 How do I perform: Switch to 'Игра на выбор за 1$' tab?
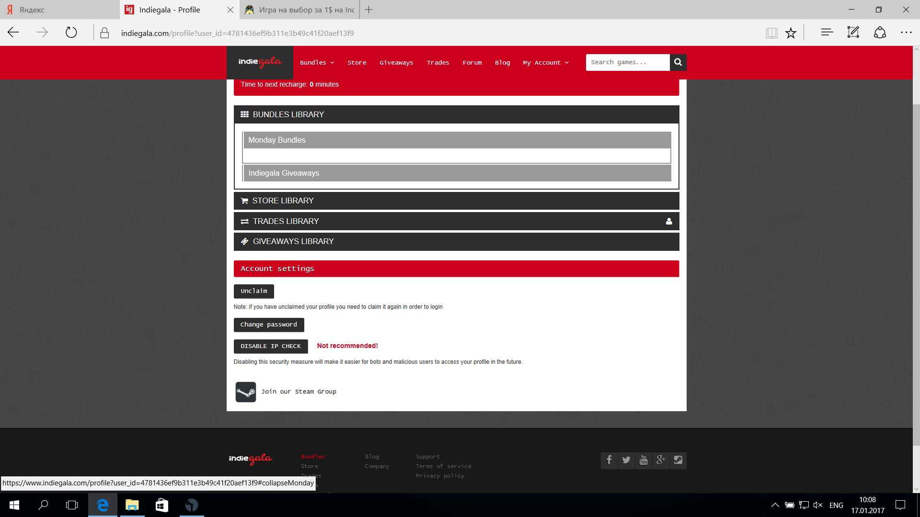pyautogui.click(x=299, y=10)
